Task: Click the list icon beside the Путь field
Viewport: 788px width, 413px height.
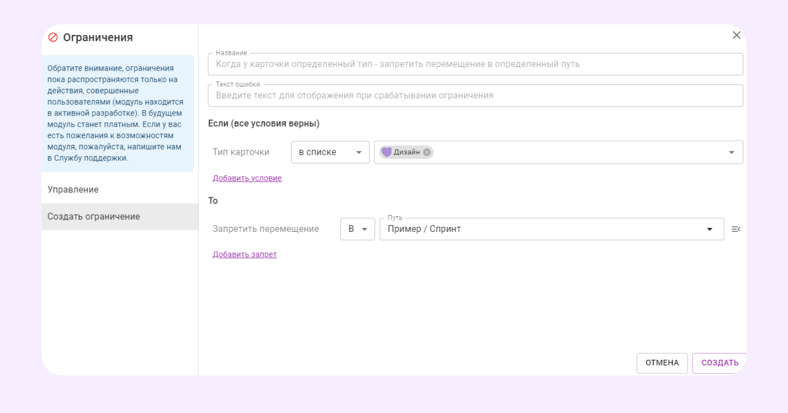Action: pyautogui.click(x=736, y=229)
